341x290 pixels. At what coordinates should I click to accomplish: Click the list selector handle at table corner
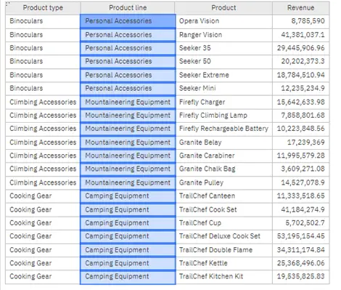[x=7, y=4]
